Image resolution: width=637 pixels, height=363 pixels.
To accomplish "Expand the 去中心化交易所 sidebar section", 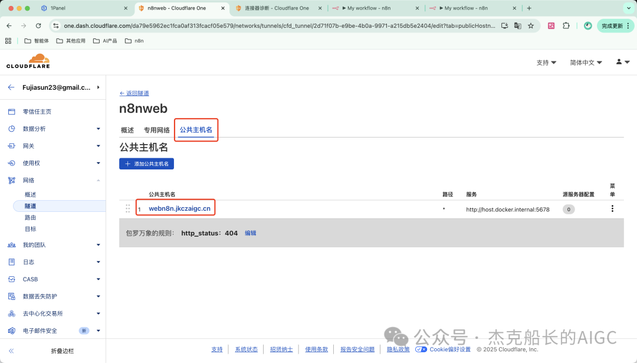I will click(x=98, y=313).
